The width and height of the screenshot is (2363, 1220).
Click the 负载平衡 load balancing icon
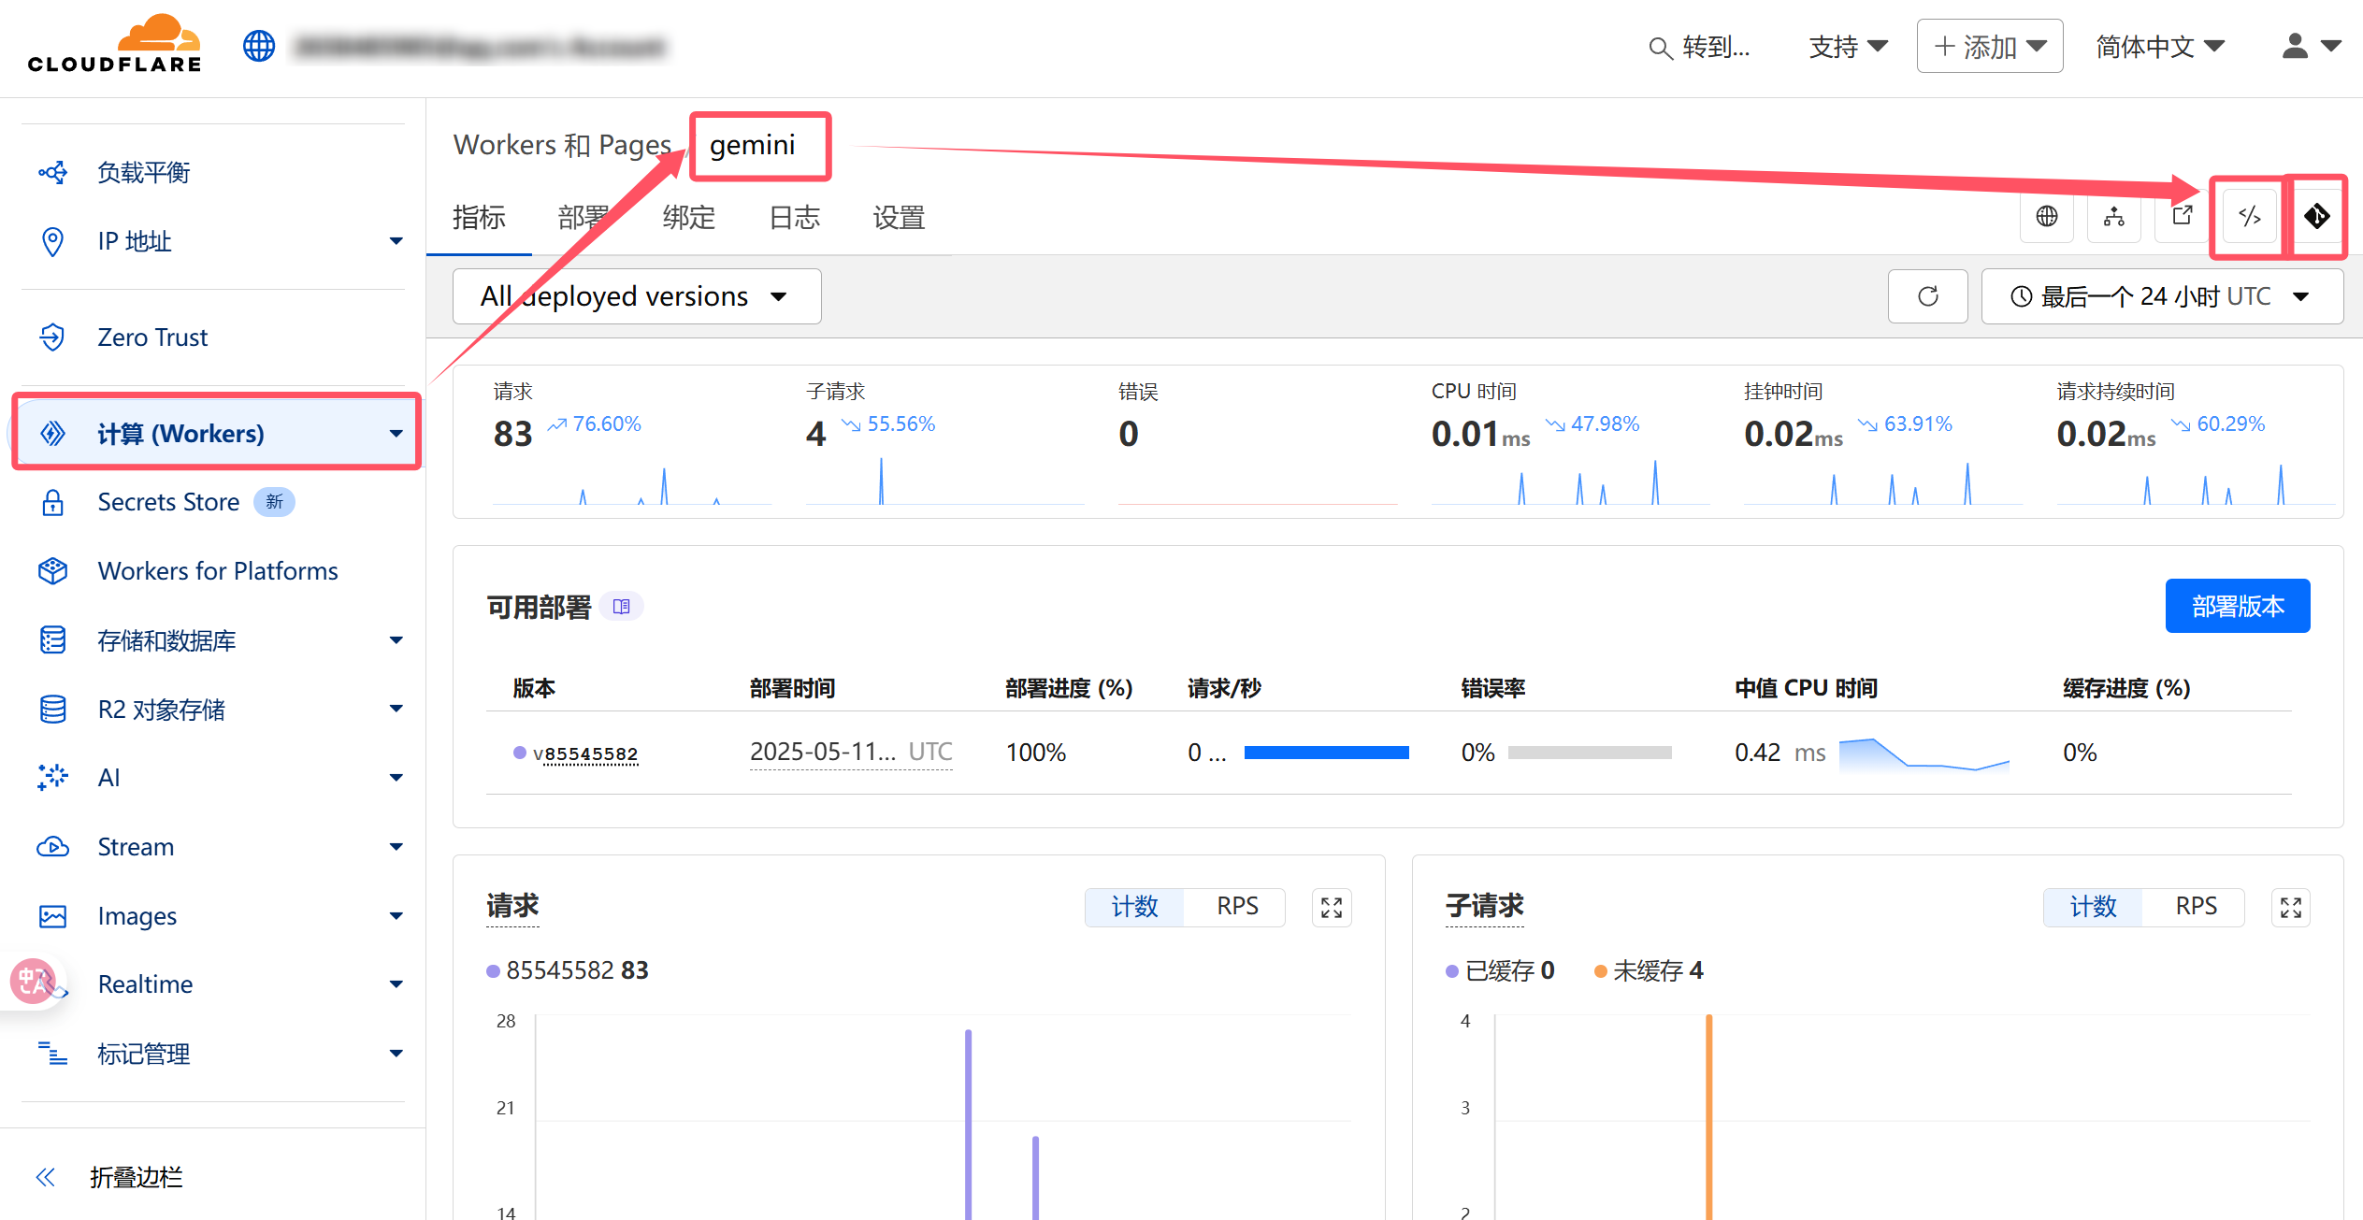(x=53, y=172)
